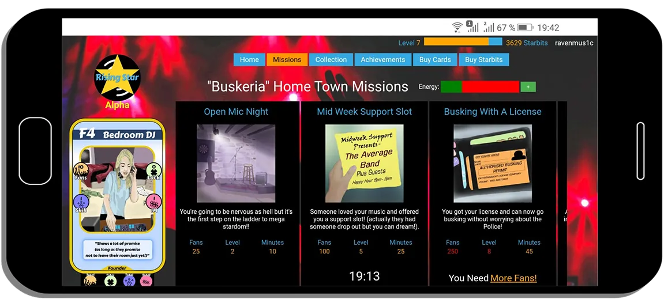Click the purple Total Skill icon
The image size is (664, 303).
(129, 281)
